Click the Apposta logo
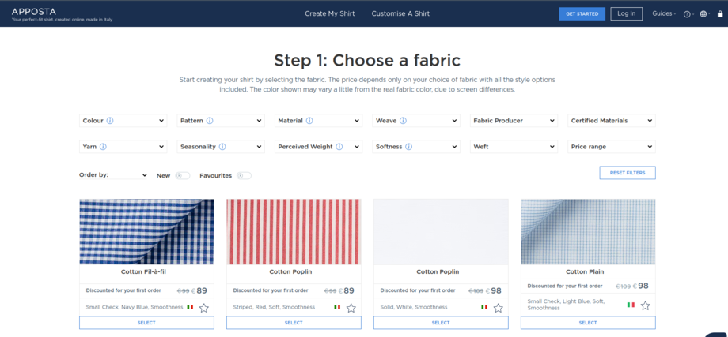The width and height of the screenshot is (728, 337). click(x=35, y=11)
